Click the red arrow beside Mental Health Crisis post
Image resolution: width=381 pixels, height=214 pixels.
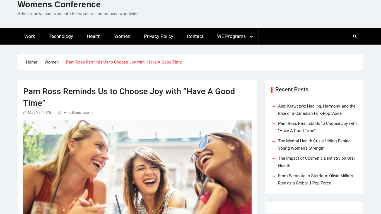274,141
